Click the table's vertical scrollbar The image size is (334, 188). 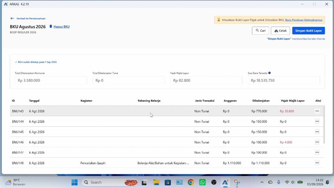tap(324, 125)
